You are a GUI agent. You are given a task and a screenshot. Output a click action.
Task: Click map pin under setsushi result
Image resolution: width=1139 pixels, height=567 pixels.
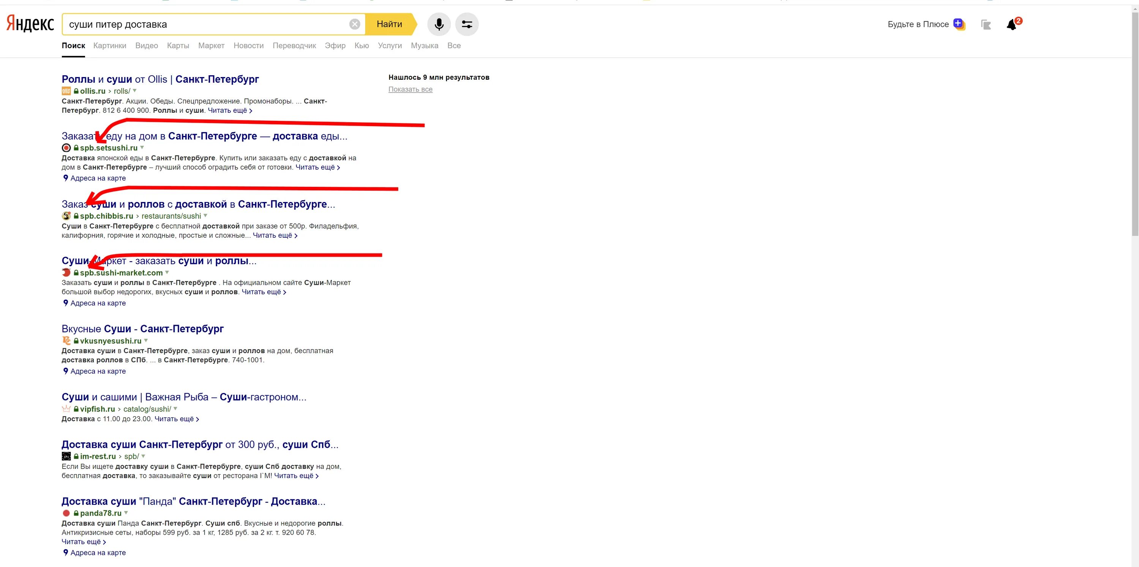(x=65, y=178)
